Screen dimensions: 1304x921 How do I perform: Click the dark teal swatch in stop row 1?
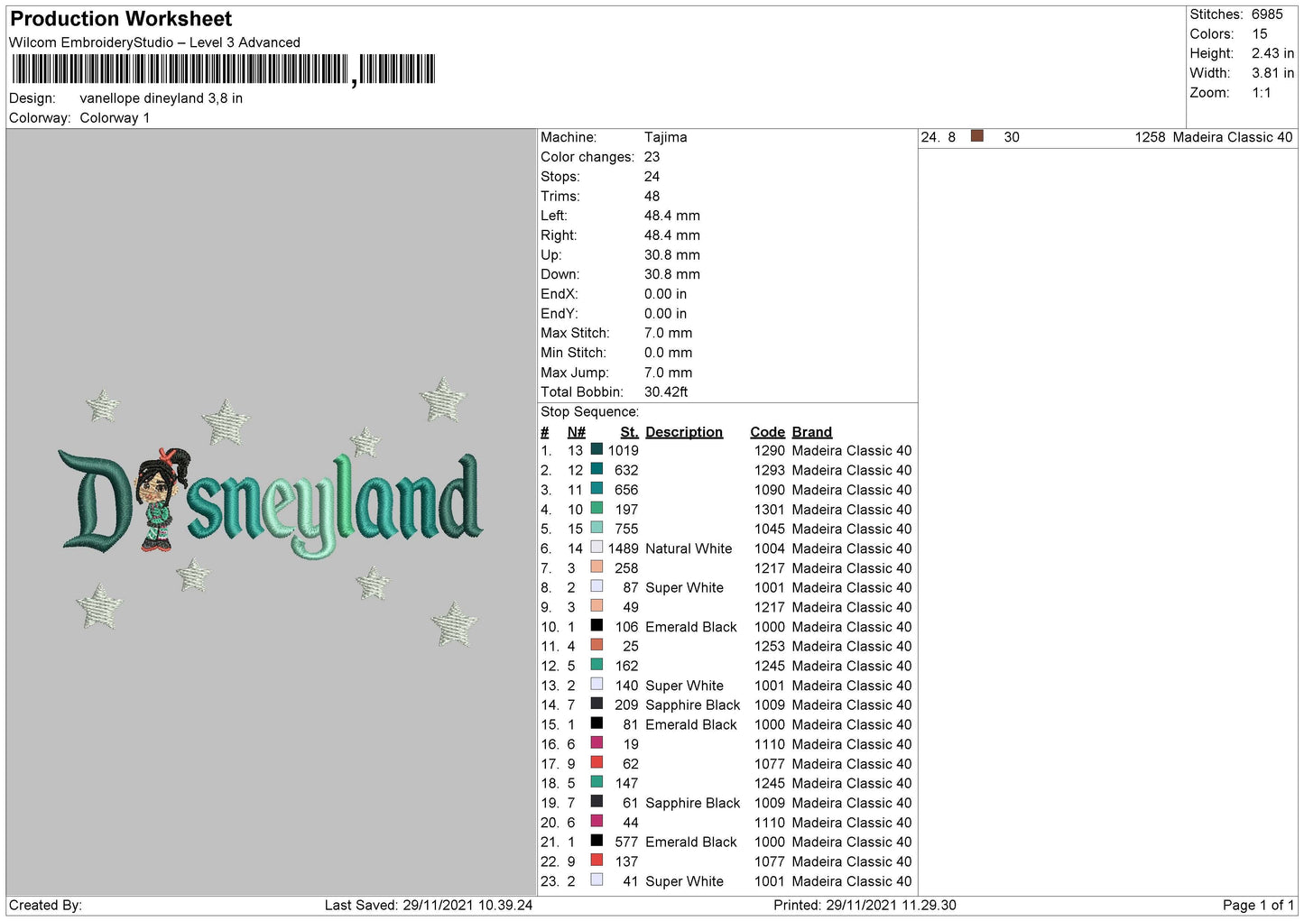click(597, 449)
